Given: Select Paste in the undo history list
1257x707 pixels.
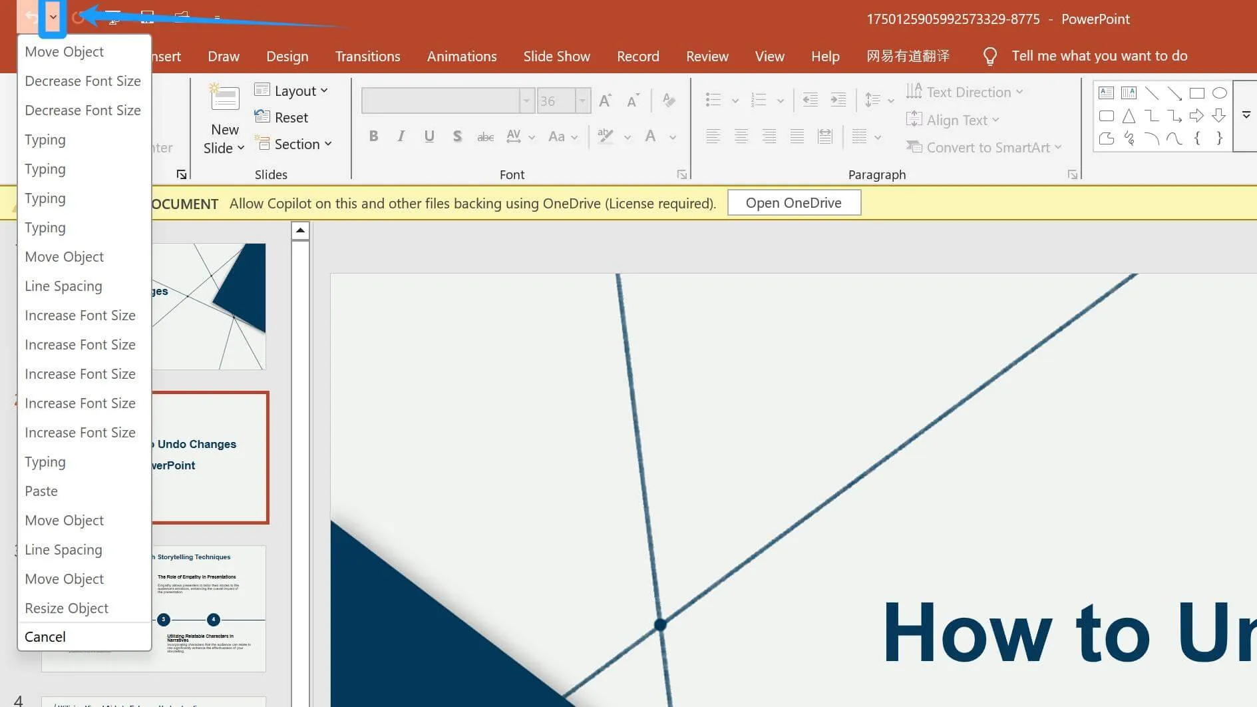Looking at the screenshot, I should (41, 491).
